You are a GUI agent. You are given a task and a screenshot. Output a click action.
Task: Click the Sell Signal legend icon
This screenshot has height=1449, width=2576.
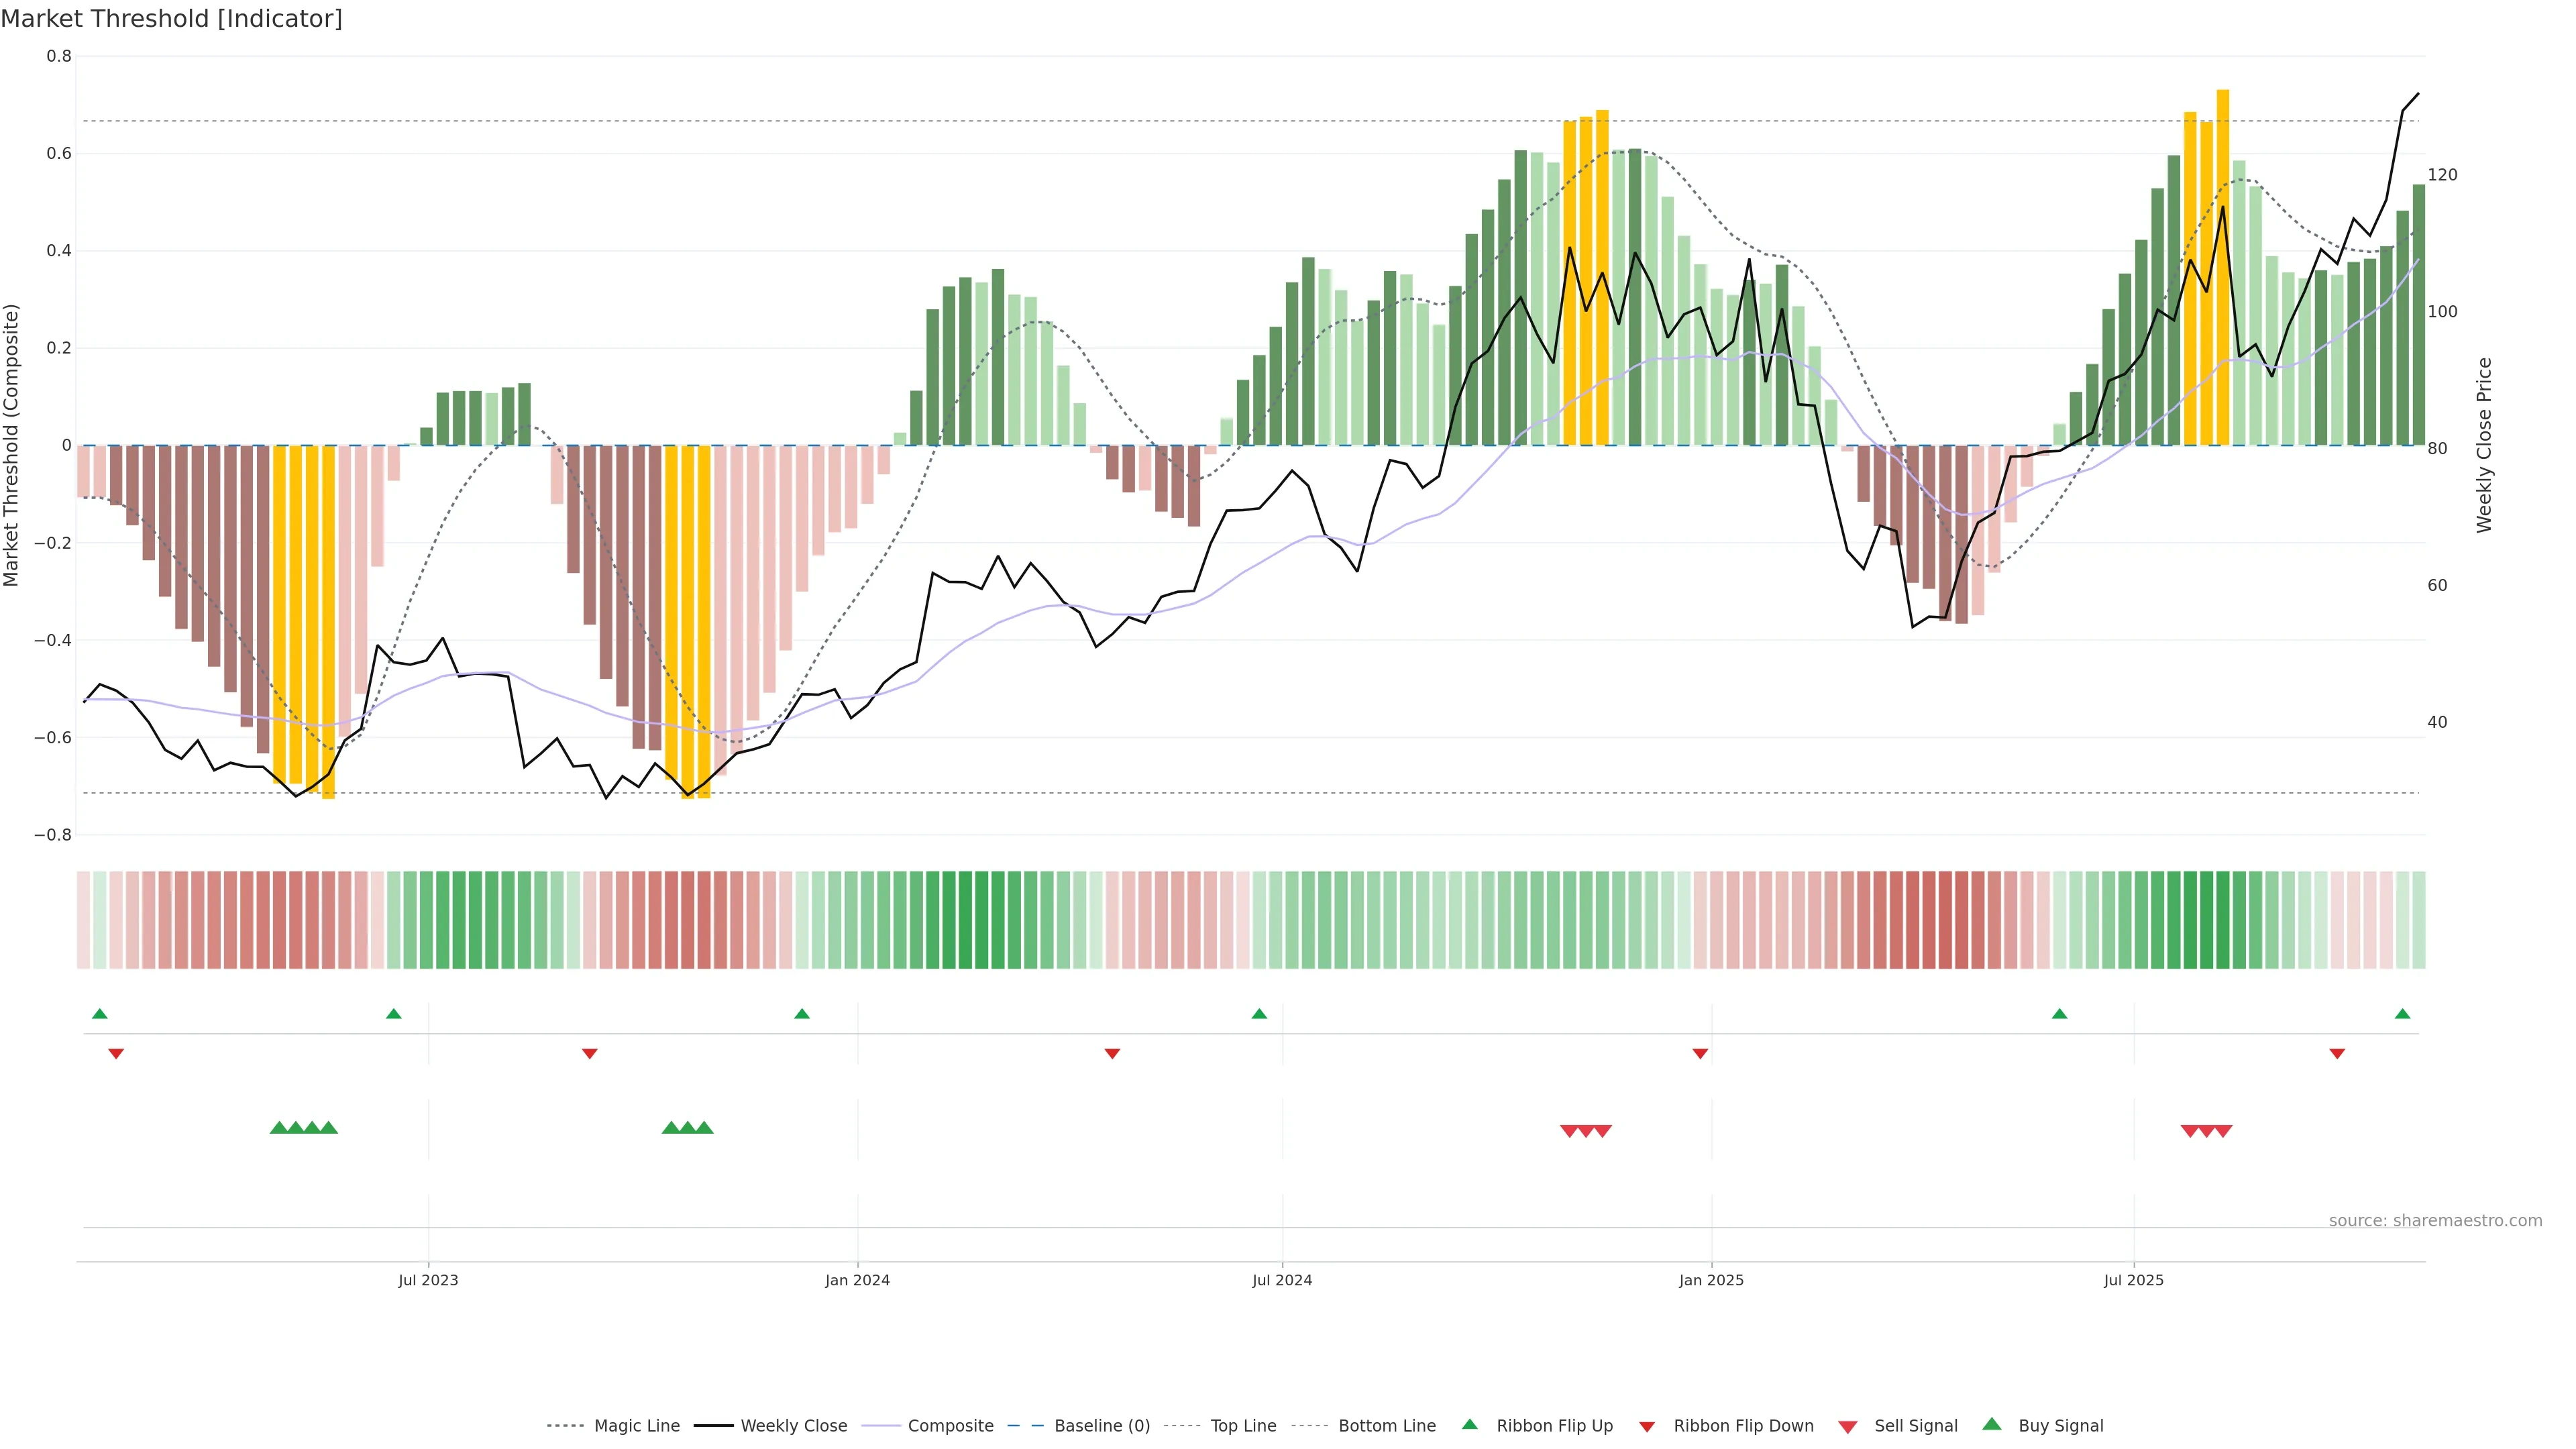point(1848,1426)
